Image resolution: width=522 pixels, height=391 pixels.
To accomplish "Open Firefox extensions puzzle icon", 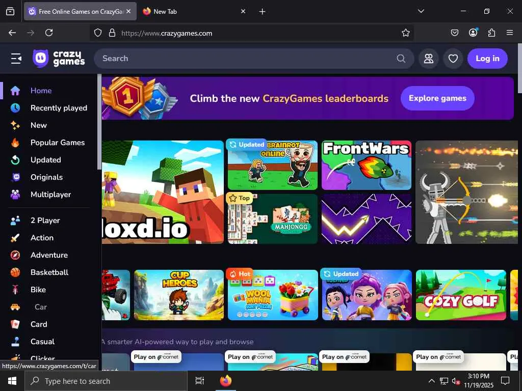I will click(x=491, y=33).
